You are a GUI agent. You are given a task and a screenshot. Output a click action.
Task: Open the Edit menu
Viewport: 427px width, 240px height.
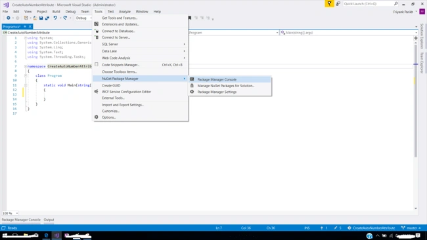point(16,11)
